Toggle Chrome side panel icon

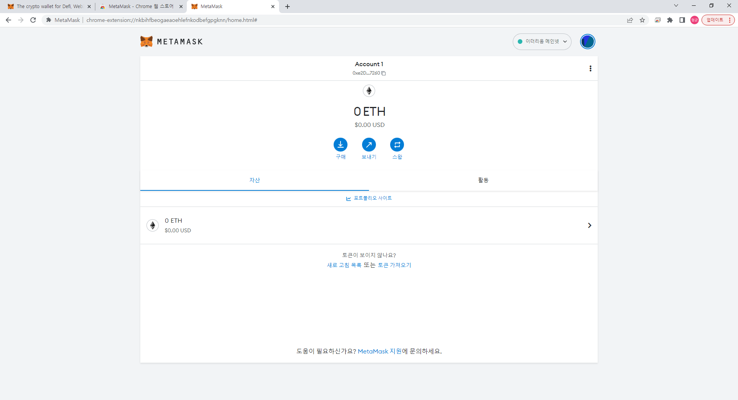(682, 20)
